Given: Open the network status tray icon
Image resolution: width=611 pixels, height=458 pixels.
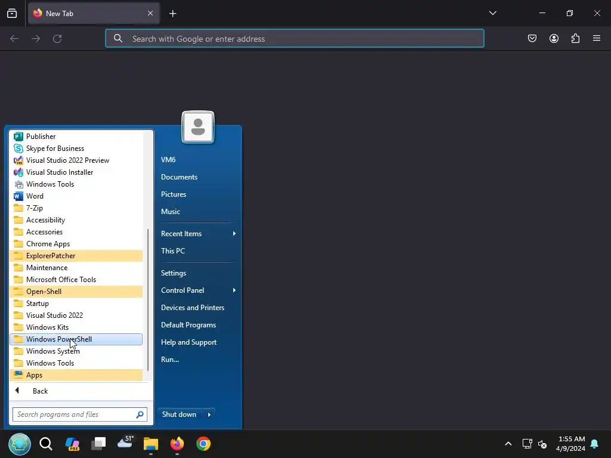Looking at the screenshot, I should point(527,444).
